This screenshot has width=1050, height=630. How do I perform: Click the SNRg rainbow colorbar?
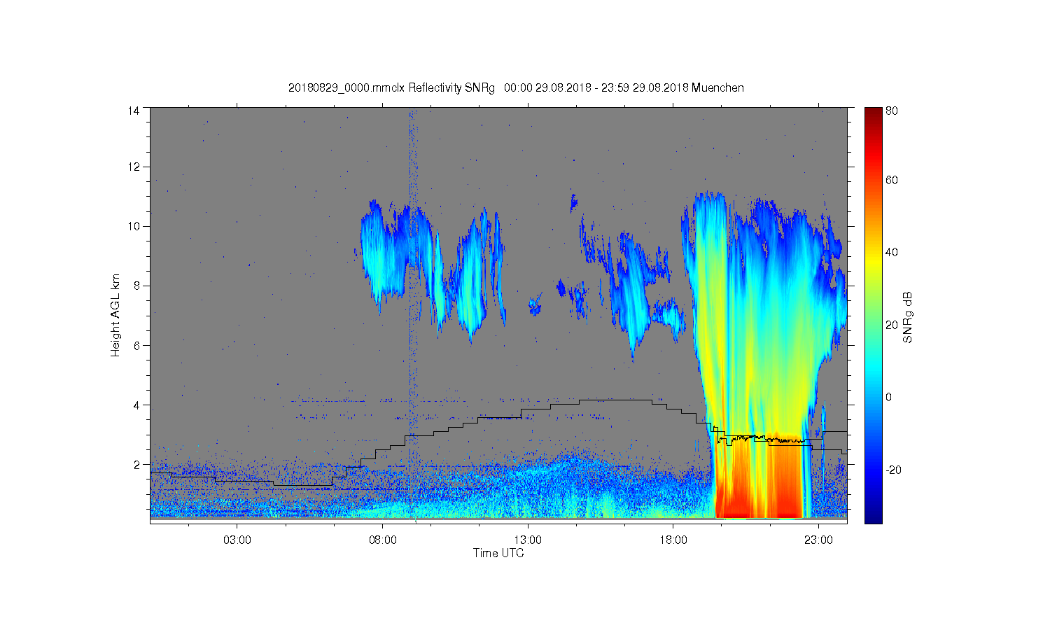pos(873,315)
